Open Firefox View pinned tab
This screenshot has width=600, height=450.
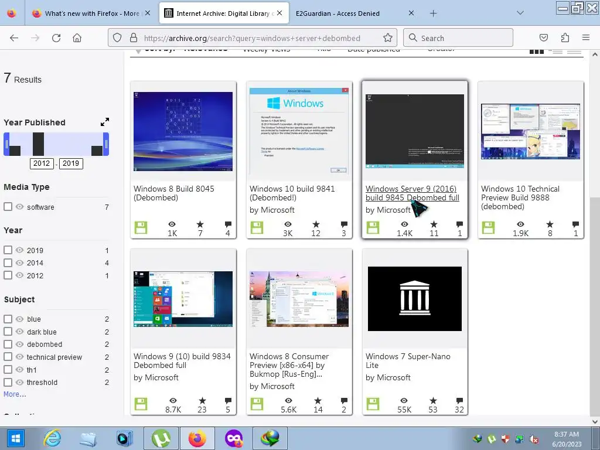(x=12, y=13)
